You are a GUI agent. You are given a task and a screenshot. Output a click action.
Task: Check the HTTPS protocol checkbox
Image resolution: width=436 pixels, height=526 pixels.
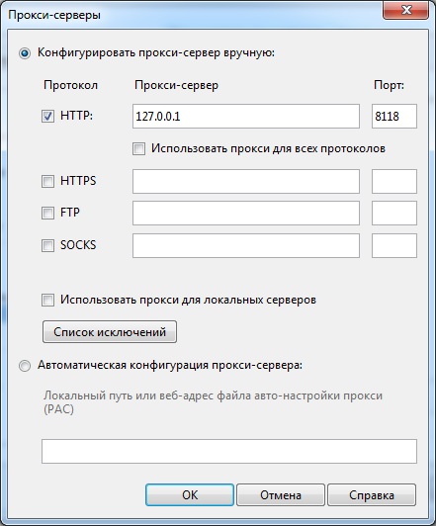click(47, 181)
